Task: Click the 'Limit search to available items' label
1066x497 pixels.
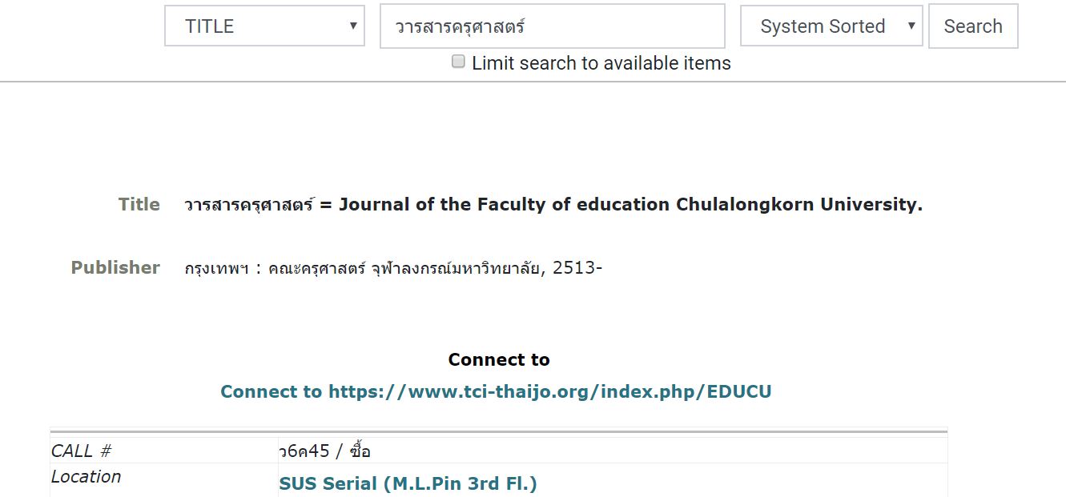Action: click(x=601, y=63)
